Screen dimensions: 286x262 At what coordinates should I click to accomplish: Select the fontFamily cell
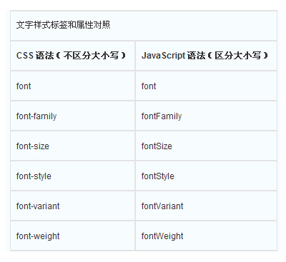[206, 116]
